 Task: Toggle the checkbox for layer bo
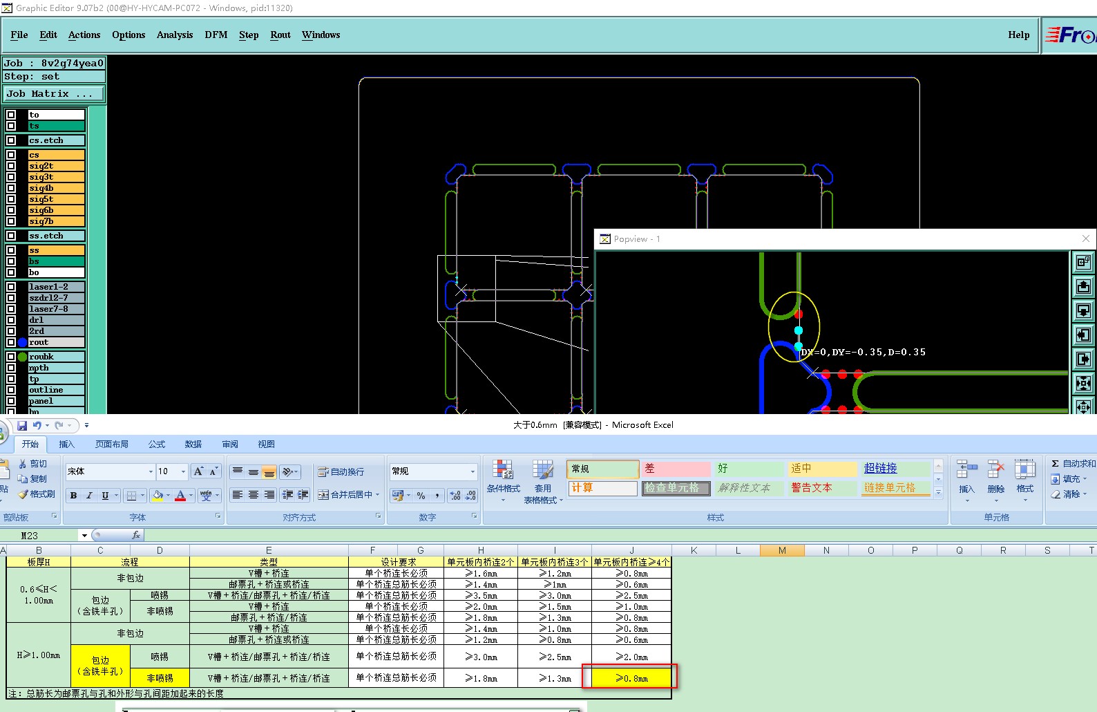point(11,272)
